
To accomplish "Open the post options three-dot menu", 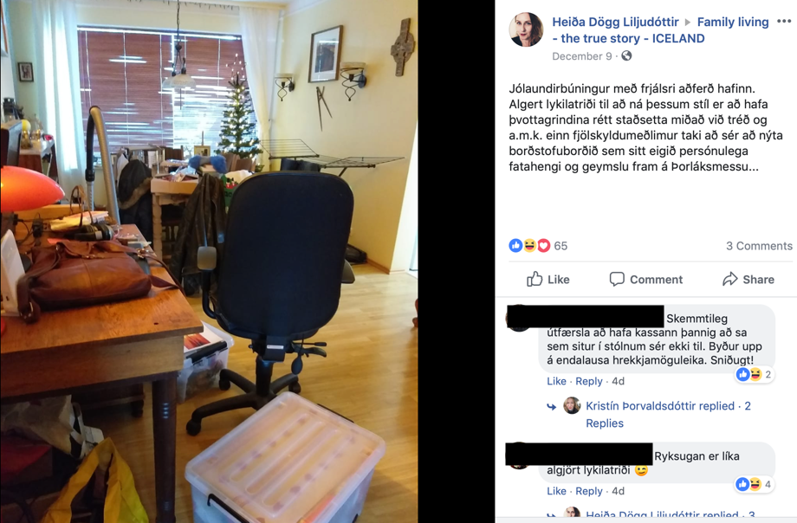I will (784, 22).
